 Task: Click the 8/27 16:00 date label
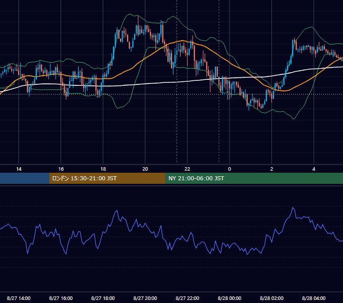click(x=61, y=298)
